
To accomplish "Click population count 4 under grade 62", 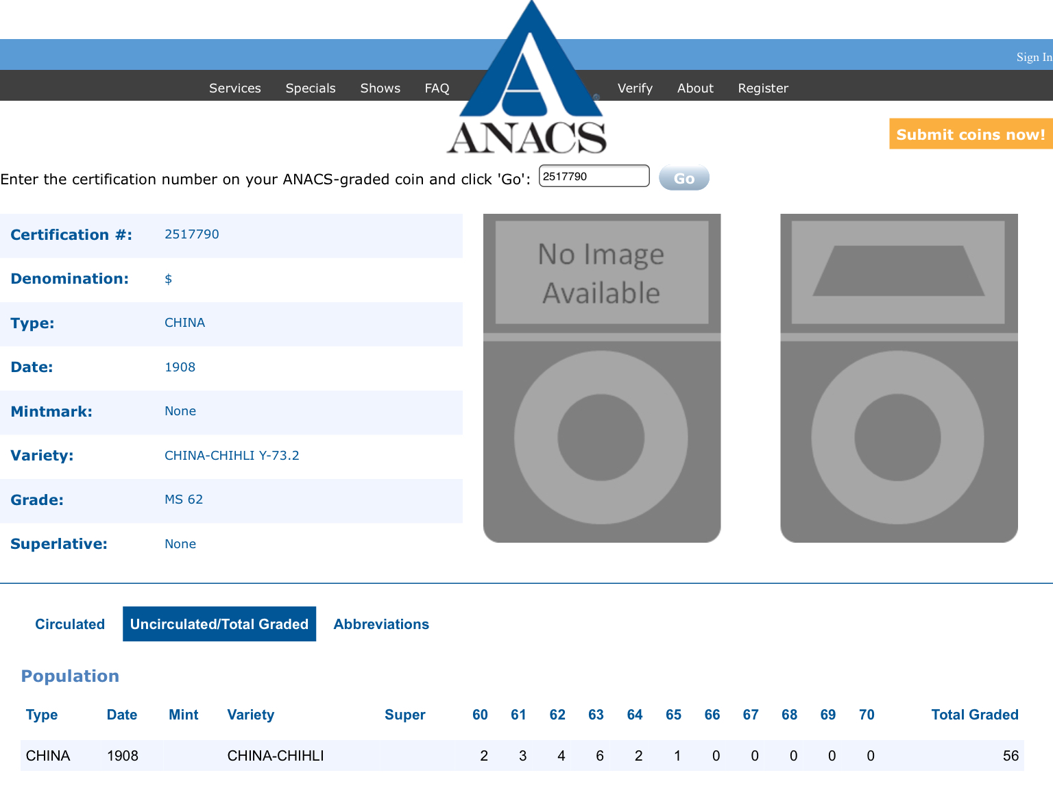I will (x=561, y=756).
